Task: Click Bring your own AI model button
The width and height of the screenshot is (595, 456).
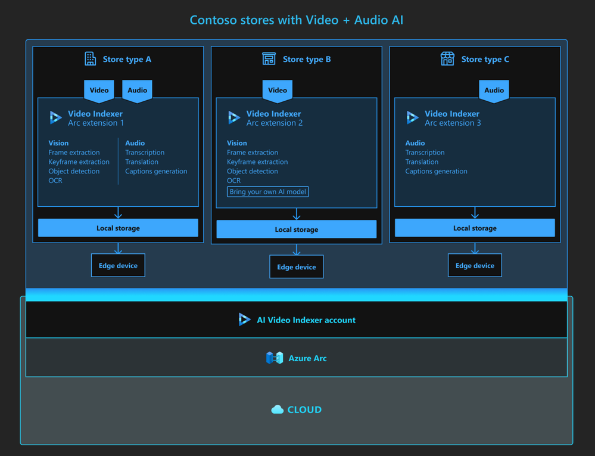Action: (x=267, y=192)
